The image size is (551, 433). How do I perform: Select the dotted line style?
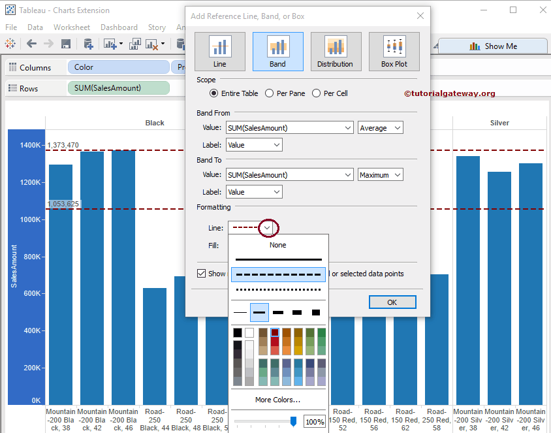(x=278, y=289)
